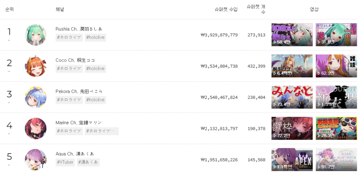The width and height of the screenshot is (361, 175).
Task: Select the #hololive tag under Rushia Ch.
Action: [x=95, y=37]
